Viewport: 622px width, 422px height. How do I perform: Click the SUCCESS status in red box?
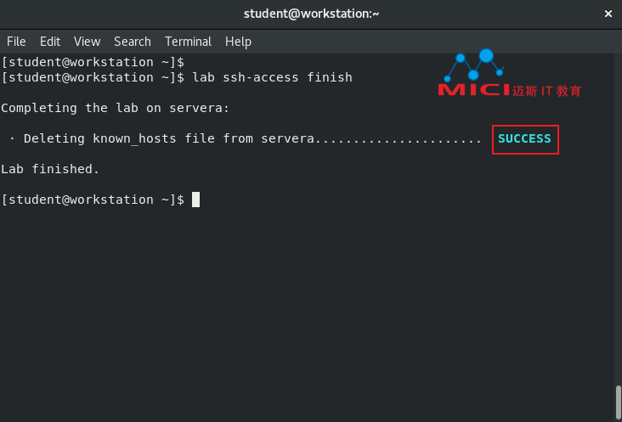pos(525,139)
